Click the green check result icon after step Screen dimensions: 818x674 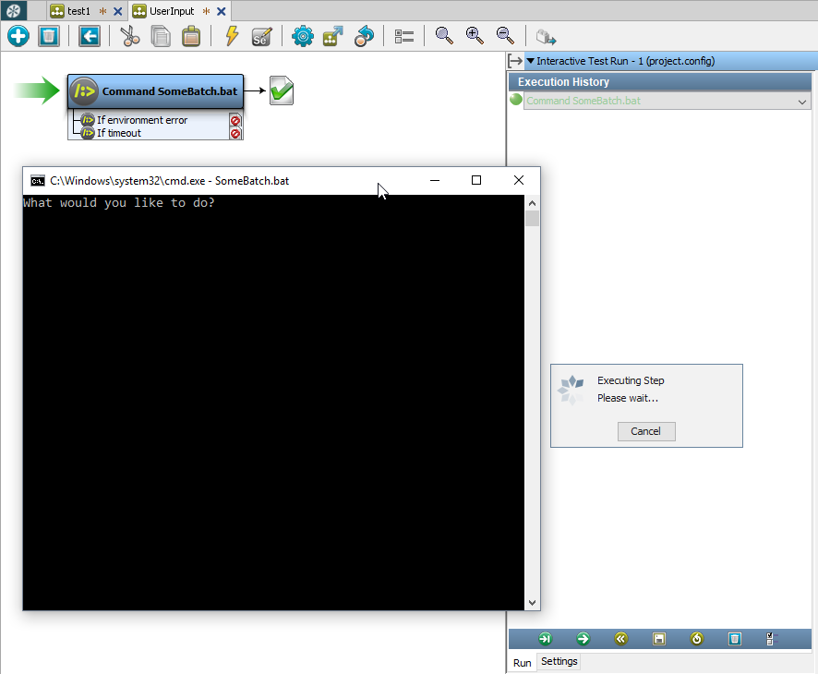point(282,90)
